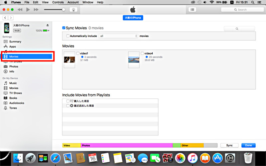The height and width of the screenshot is (166, 266).
Task: Open the list view icon button
Action: [x=192, y=10]
